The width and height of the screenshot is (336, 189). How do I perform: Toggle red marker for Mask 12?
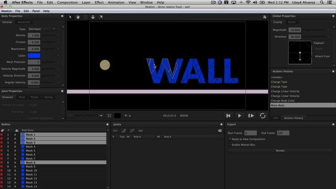[2, 178]
